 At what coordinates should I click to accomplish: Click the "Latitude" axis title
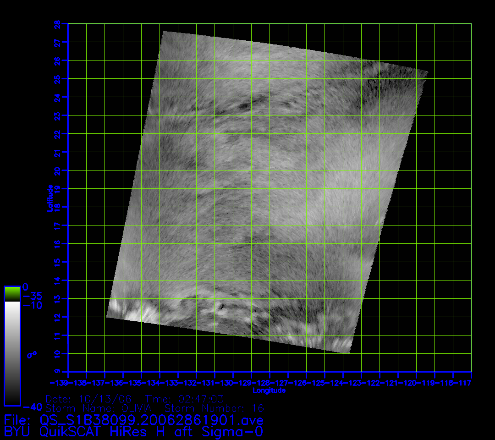(x=49, y=198)
